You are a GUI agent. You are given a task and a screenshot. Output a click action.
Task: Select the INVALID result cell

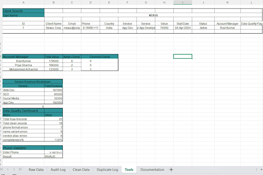click(53, 156)
